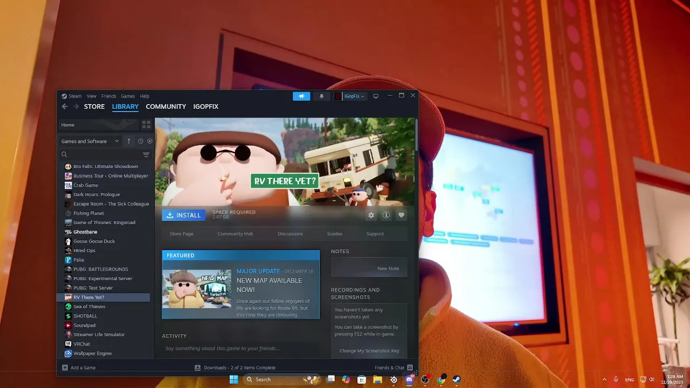The height and width of the screenshot is (388, 690).
Task: Open Downloads - 2 of 2 Items Complete
Action: coord(235,368)
